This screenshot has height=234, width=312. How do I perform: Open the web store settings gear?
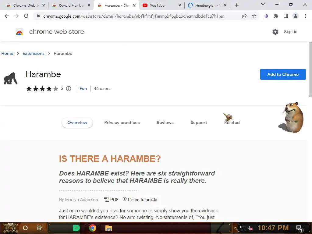click(x=275, y=32)
